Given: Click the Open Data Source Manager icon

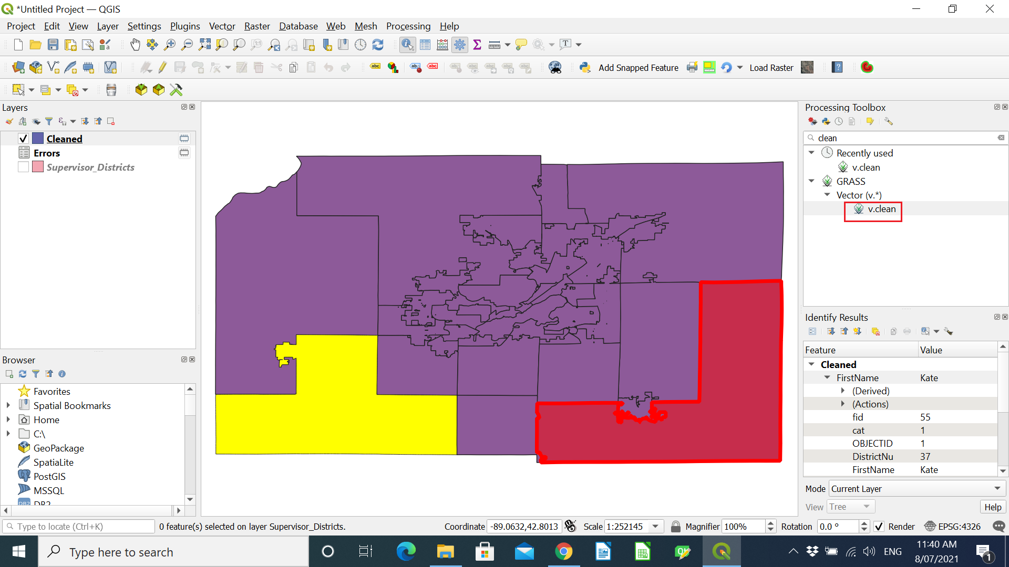Looking at the screenshot, I should pos(18,67).
